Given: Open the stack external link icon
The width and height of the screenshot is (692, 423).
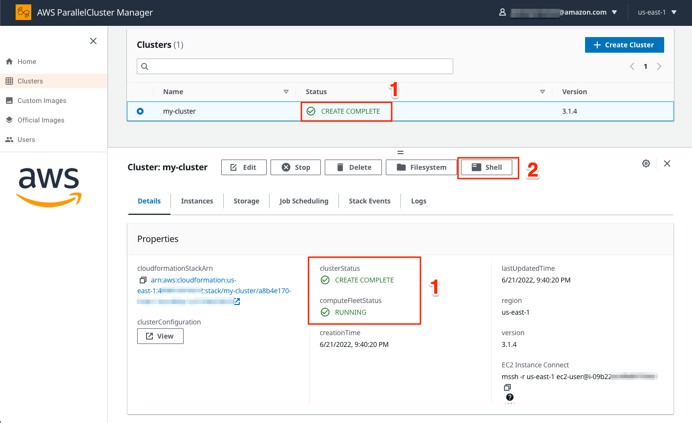Looking at the screenshot, I should [237, 302].
